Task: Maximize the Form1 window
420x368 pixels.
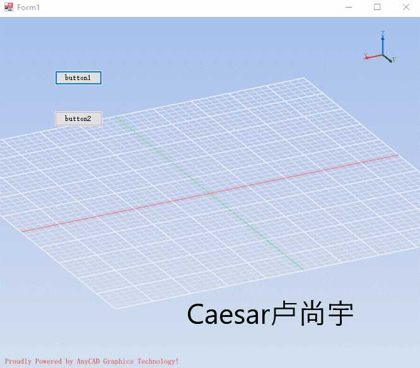Action: pos(377,7)
